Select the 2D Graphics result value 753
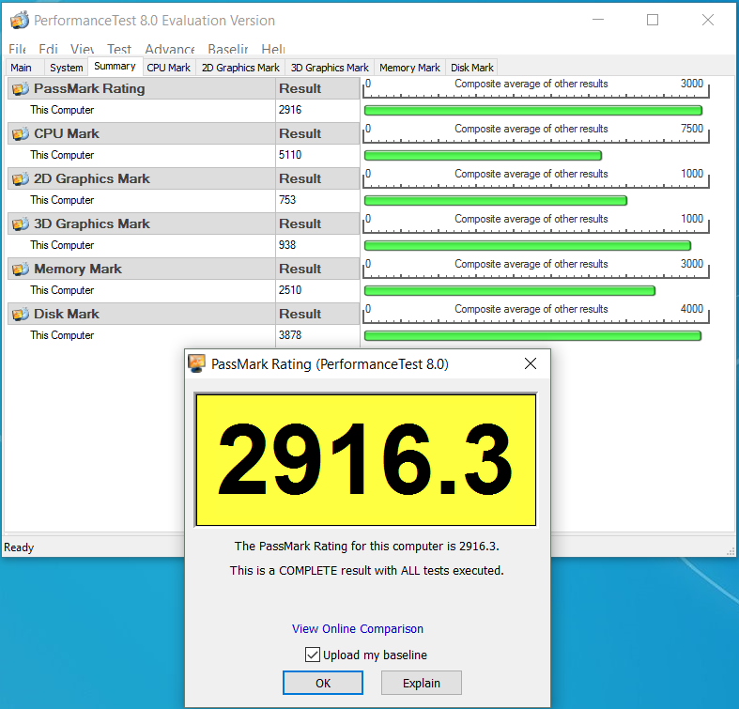739x709 pixels. tap(287, 200)
